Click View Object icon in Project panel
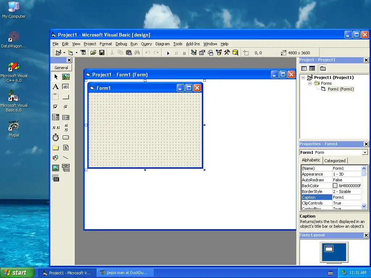 point(312,68)
